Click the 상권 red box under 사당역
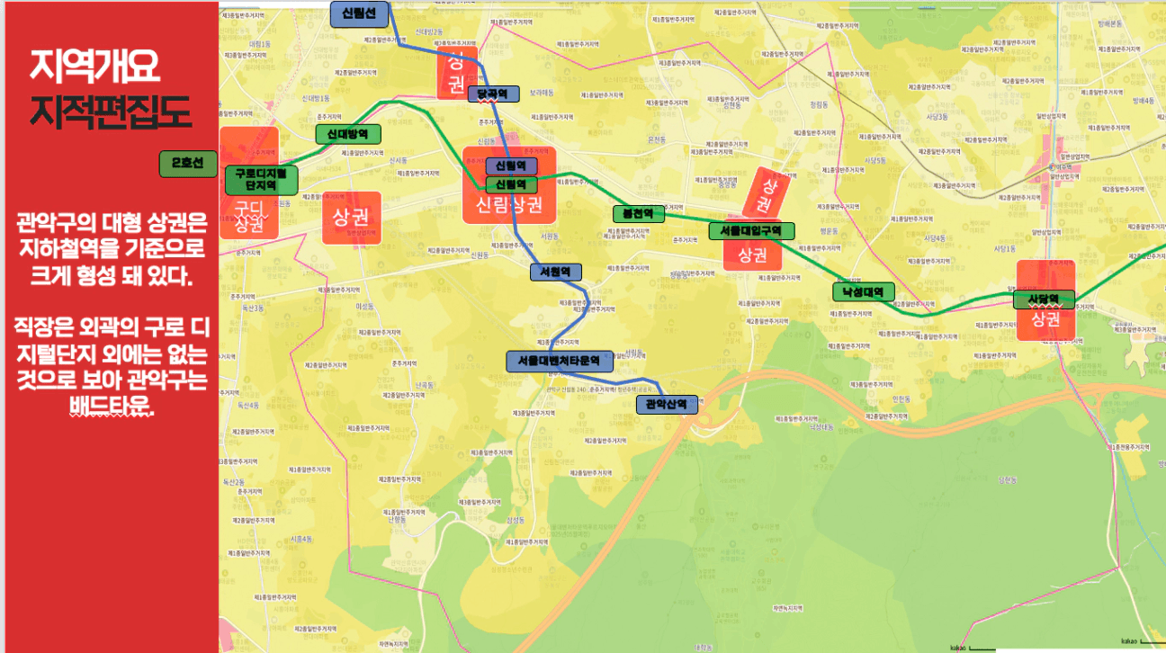Image resolution: width=1166 pixels, height=653 pixels. (x=1046, y=319)
